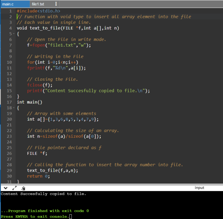Place cursor in the 'Each value in single line' comment
Viewport: 223px width, 219px height.
(54, 22)
